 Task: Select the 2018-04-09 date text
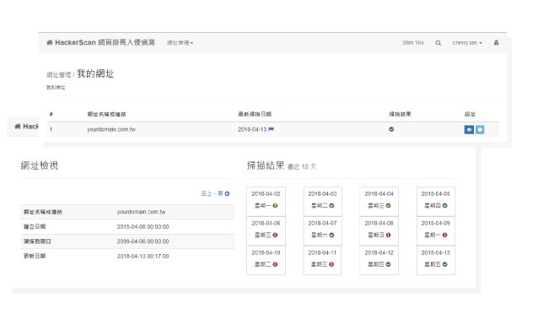(436, 224)
